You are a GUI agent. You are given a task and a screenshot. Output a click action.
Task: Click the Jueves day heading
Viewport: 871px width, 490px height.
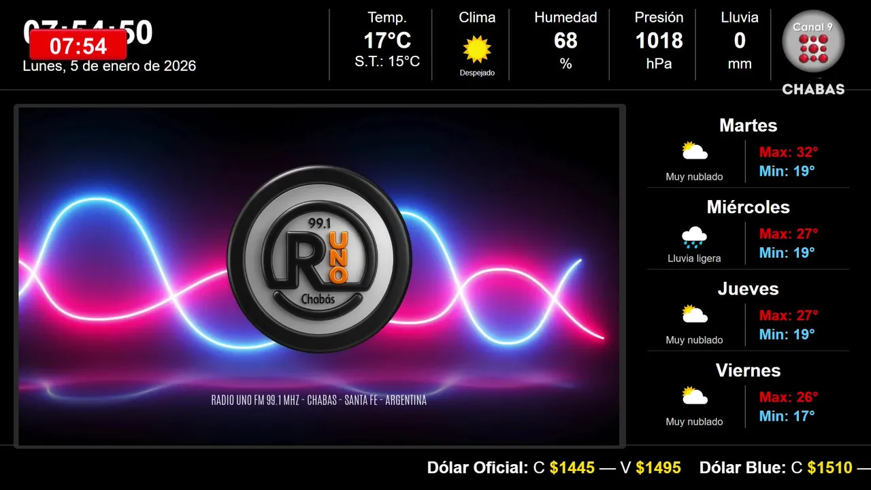pos(748,289)
